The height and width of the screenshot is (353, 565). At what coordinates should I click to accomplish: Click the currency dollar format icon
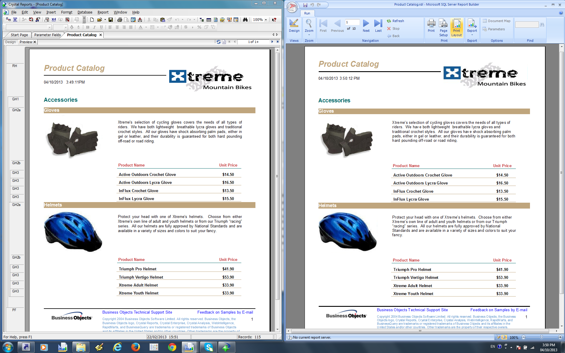coord(186,27)
